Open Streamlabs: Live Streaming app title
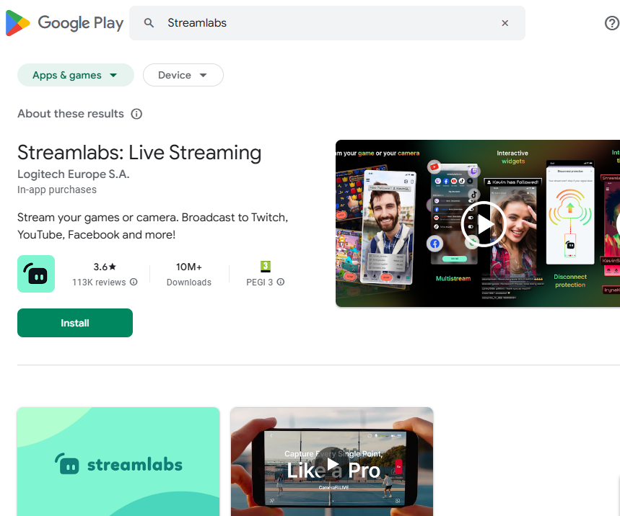Image resolution: width=620 pixels, height=516 pixels. click(139, 153)
